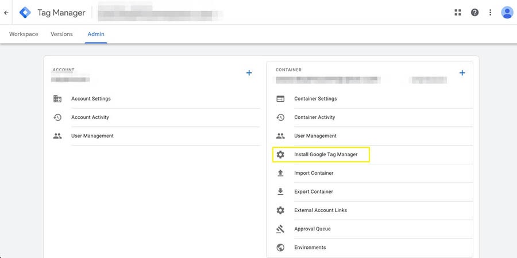
Task: Click the Install Google Tag Manager gear icon
Action: [280, 155]
